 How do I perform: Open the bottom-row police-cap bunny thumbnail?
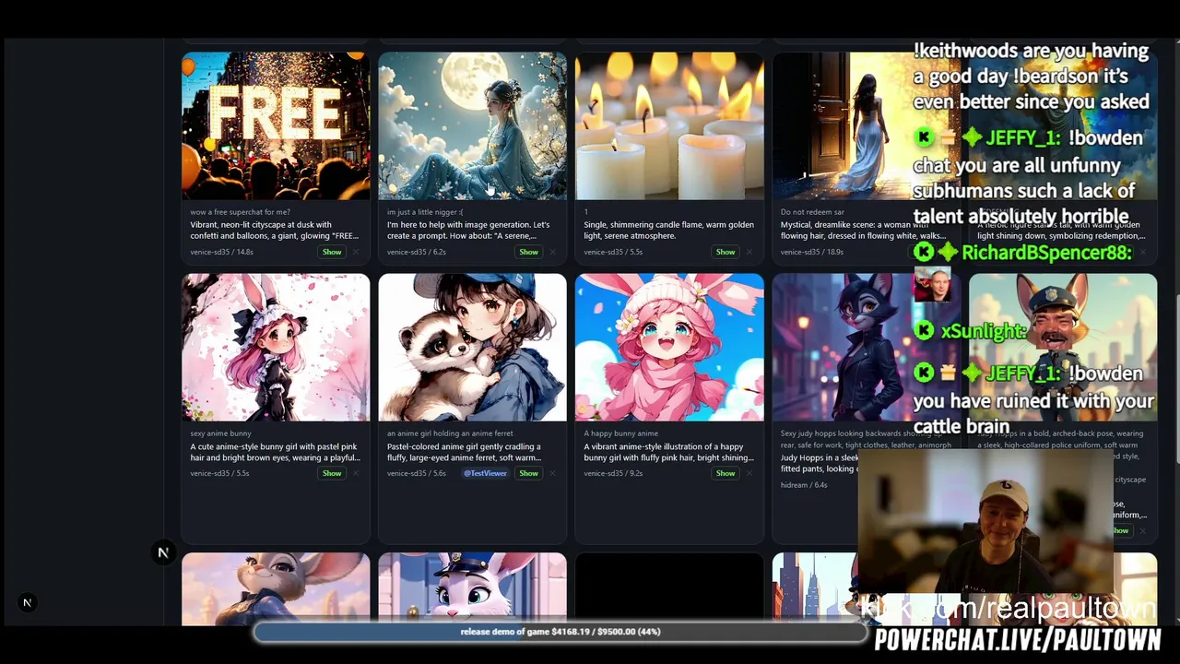click(472, 589)
